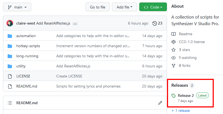Click the CC0-1.0 license scale icon
The width and height of the screenshot is (223, 114).
click(174, 42)
